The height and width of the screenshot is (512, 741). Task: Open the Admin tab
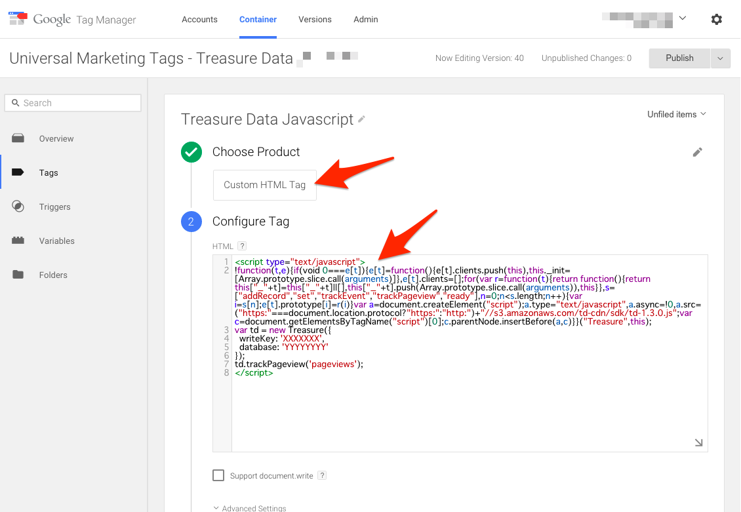[365, 20]
